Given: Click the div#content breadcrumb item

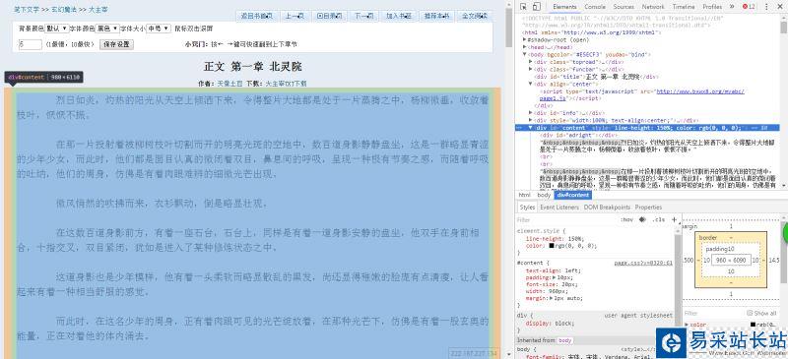Looking at the screenshot, I should click(x=573, y=195).
